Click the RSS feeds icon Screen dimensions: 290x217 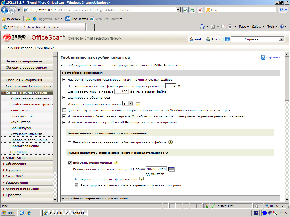tap(213, 27)
